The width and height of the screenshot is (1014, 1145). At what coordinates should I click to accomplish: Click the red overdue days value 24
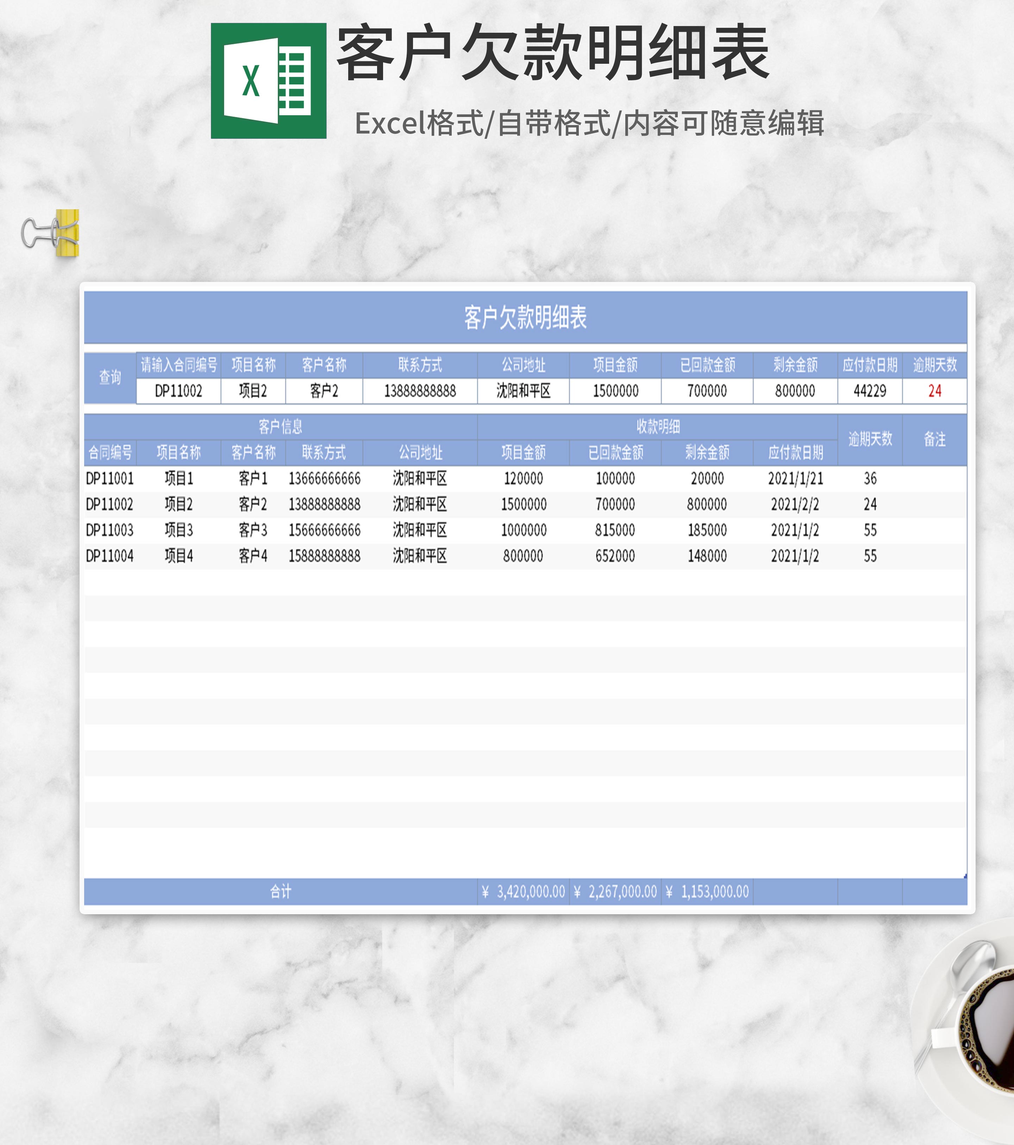pyautogui.click(x=934, y=391)
